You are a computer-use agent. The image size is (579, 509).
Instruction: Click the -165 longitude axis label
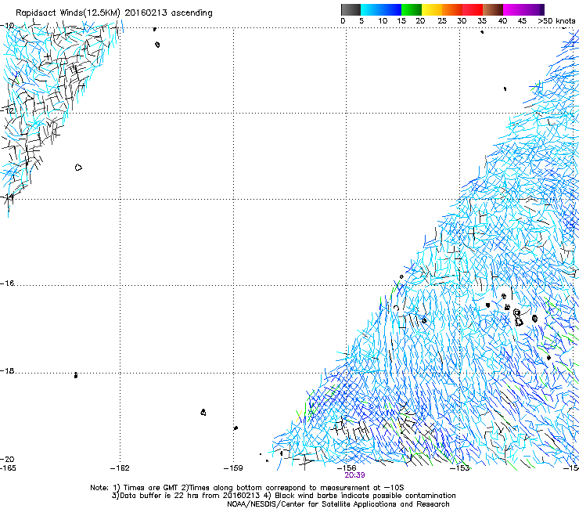[8, 468]
